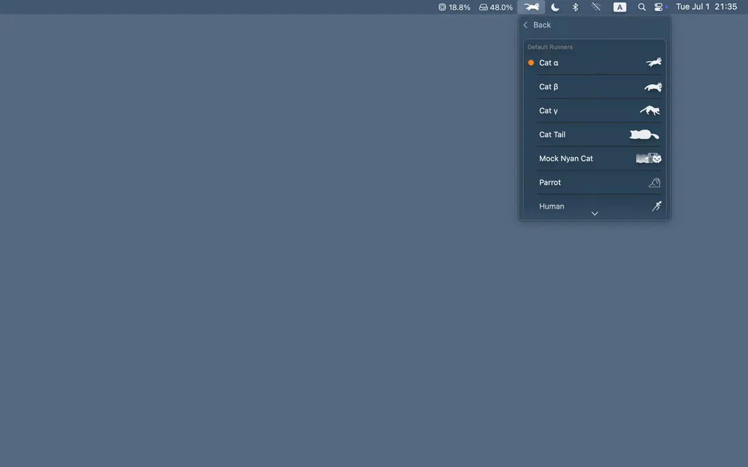Pick the Cat Tail runner
Viewport: 748px width, 467px height.
[594, 134]
